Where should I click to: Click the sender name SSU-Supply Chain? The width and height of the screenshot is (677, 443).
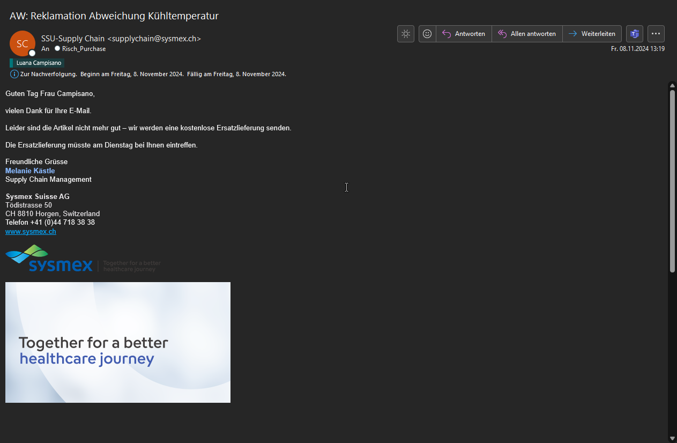coord(73,39)
